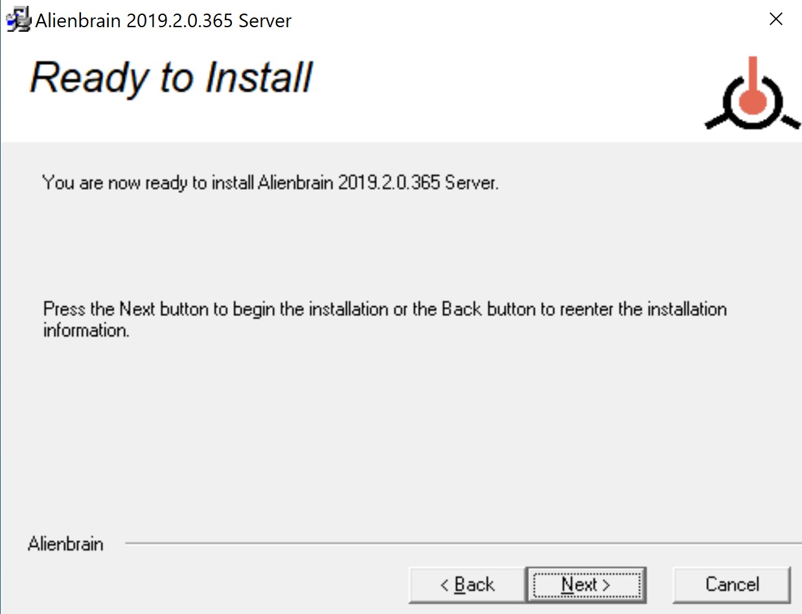Image resolution: width=802 pixels, height=614 pixels.
Task: Click the Ready to Install heading
Action: pyautogui.click(x=171, y=77)
